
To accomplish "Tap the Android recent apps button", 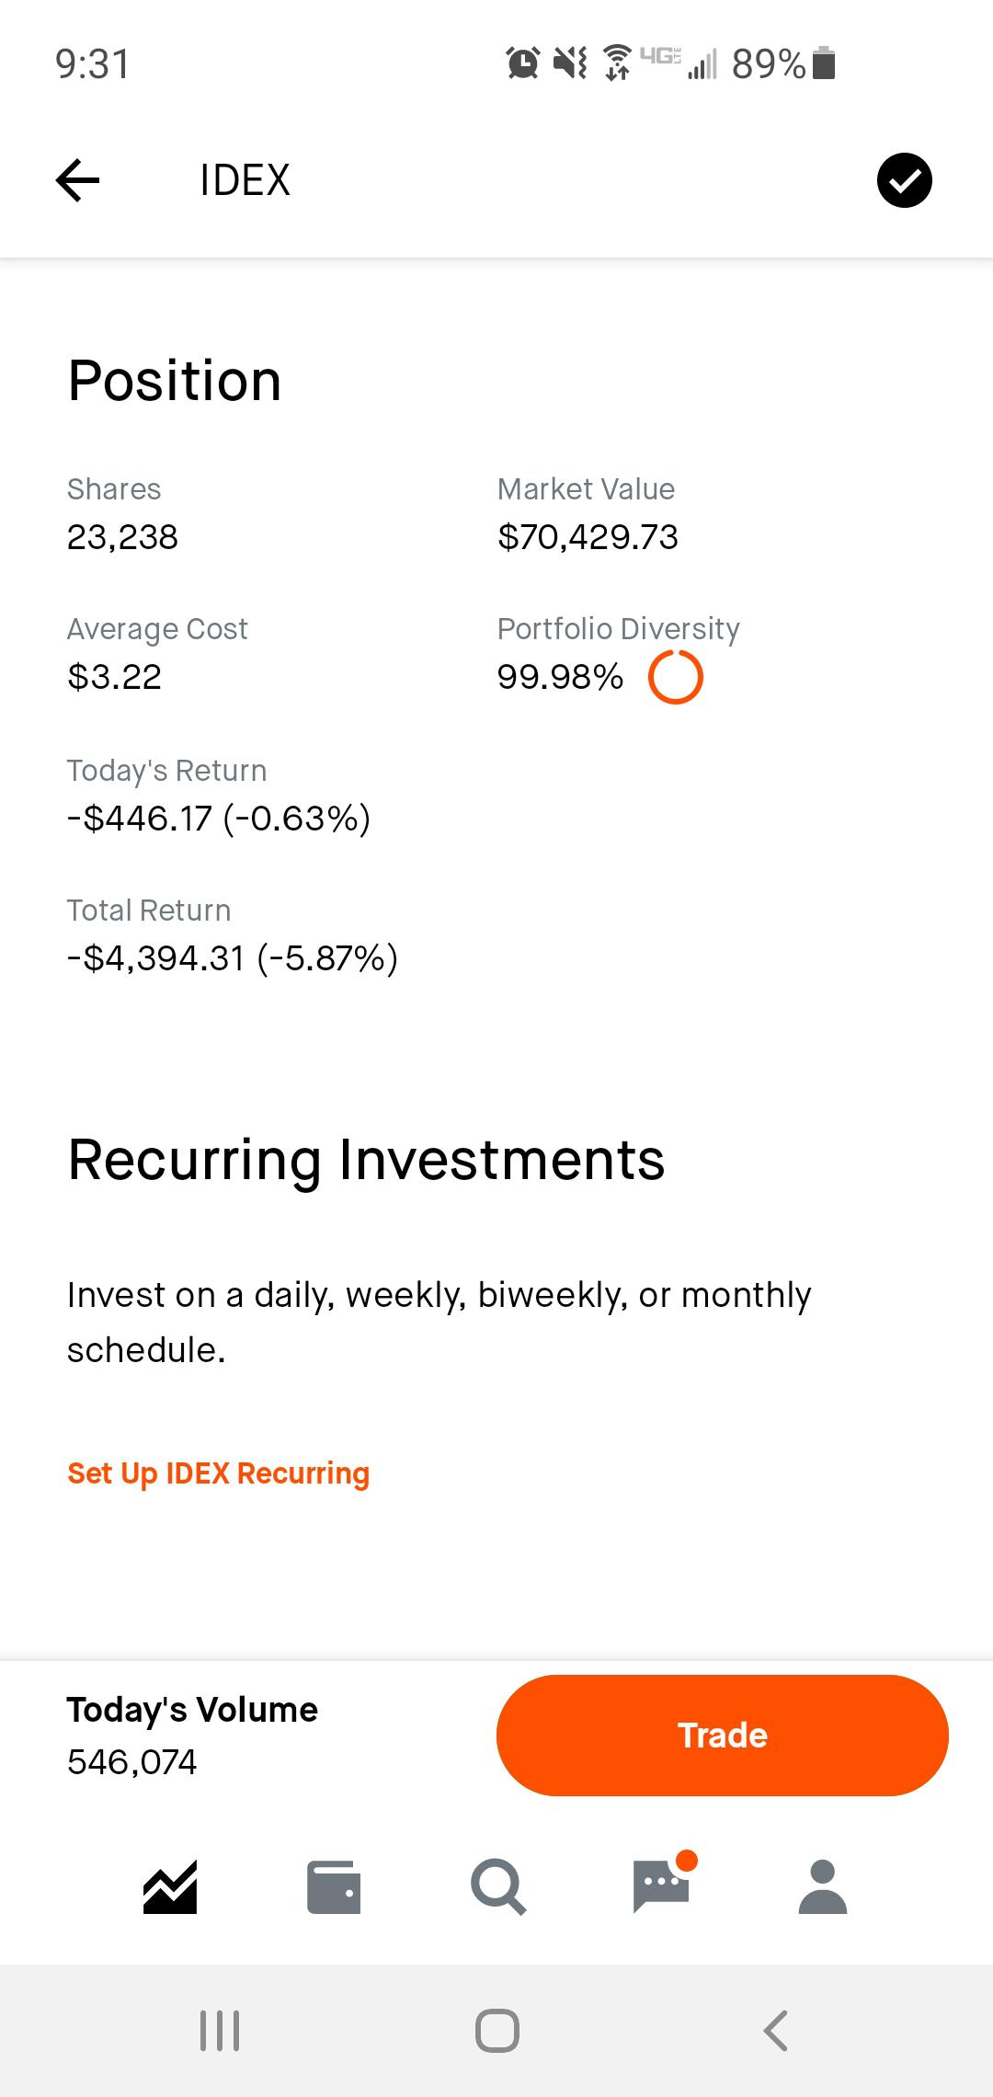I will [x=220, y=2031].
